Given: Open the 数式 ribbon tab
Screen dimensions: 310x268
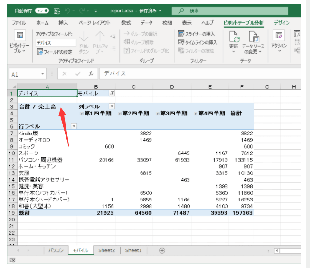Looking at the screenshot, I should point(126,23).
